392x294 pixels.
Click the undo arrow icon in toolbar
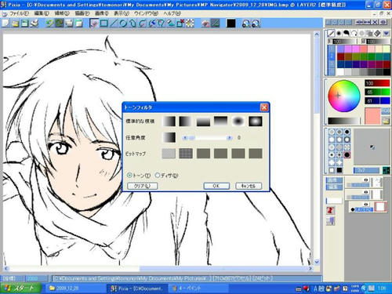(49, 24)
